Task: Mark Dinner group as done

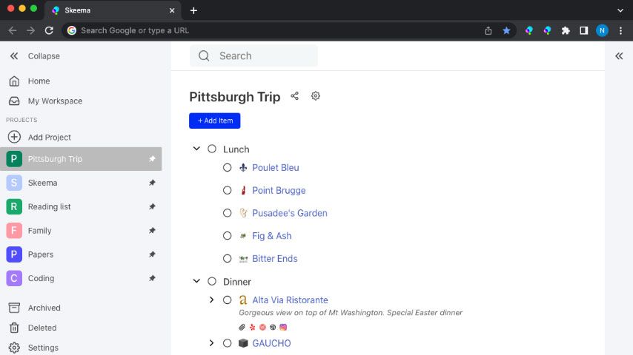Action: pyautogui.click(x=212, y=281)
